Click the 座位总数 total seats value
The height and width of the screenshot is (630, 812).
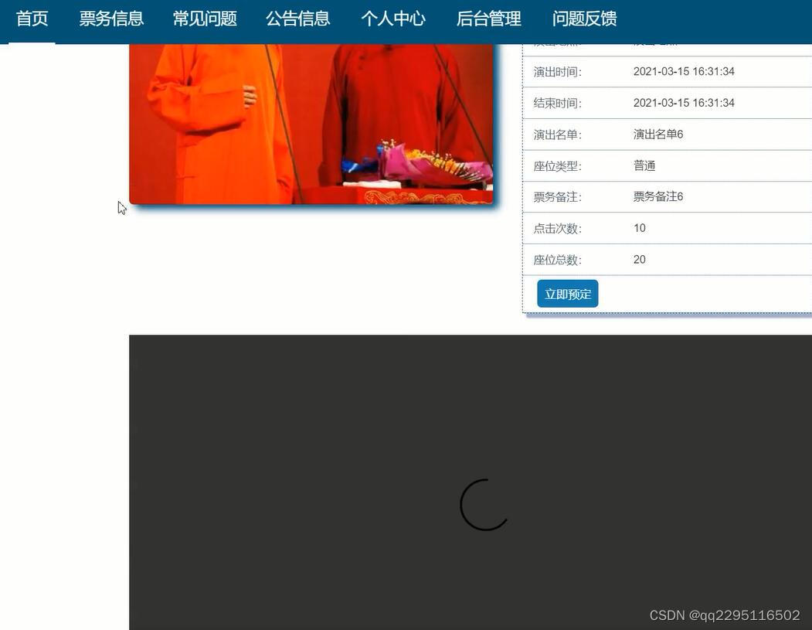coord(638,258)
